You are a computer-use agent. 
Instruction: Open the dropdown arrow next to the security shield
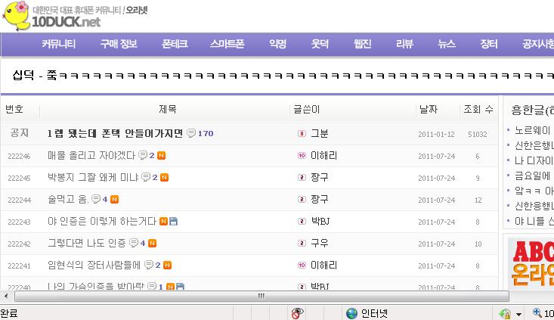[x=518, y=314]
